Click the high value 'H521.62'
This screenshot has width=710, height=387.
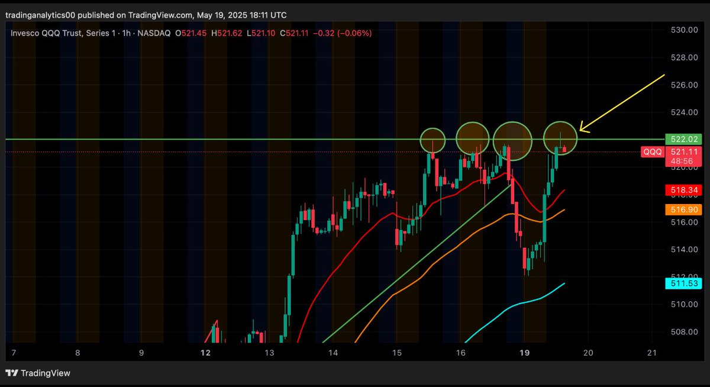click(x=227, y=33)
